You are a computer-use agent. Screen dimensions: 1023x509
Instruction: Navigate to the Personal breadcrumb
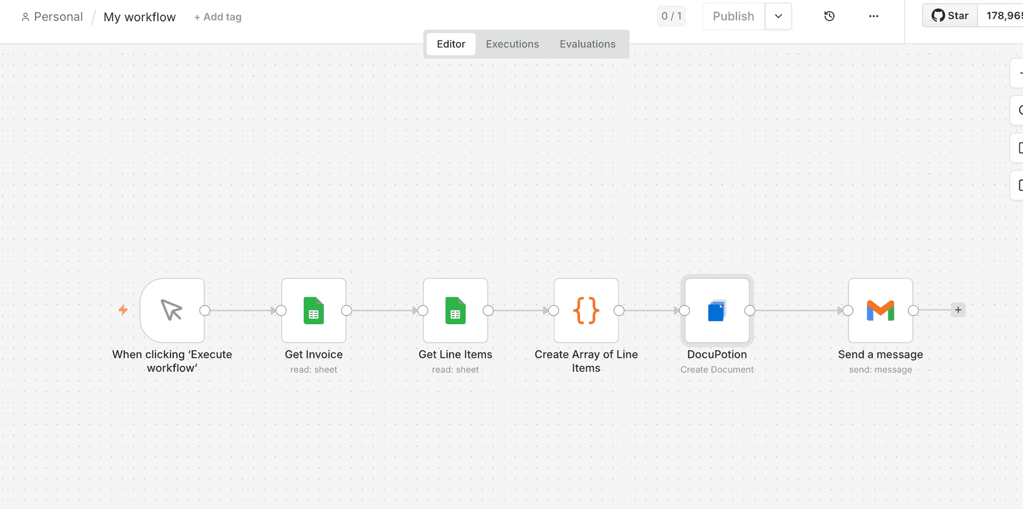58,17
